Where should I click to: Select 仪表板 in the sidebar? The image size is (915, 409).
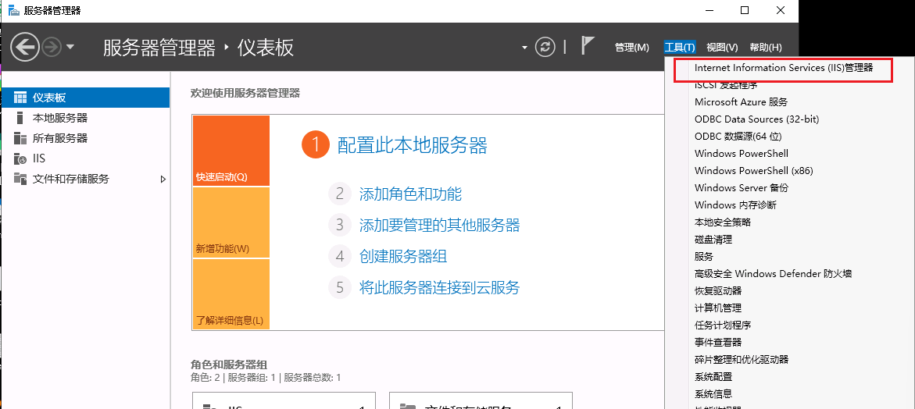tap(85, 98)
